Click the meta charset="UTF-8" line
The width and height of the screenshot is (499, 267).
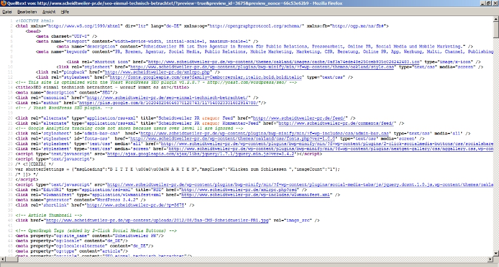coord(67,36)
